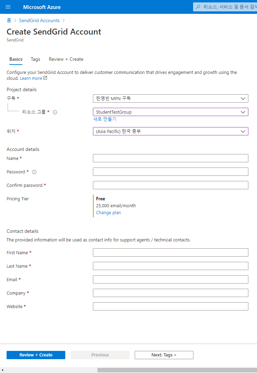This screenshot has height=373, width=257.
Task: Open the Azure portal hamburger menu
Action: (x=8, y=7)
